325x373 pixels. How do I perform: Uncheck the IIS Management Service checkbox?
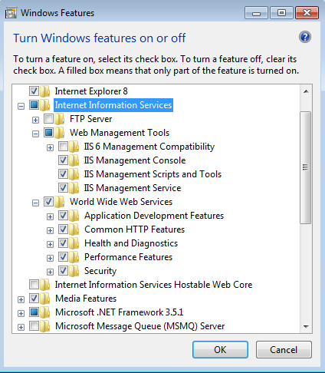(x=63, y=188)
